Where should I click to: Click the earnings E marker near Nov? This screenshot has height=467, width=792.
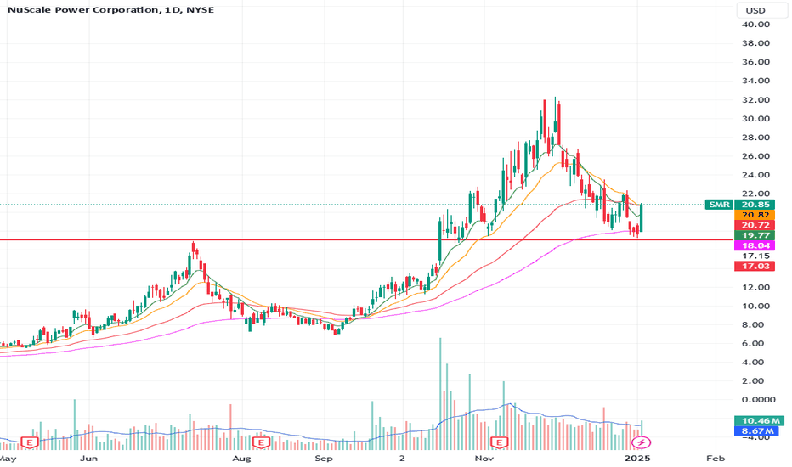coord(499,442)
